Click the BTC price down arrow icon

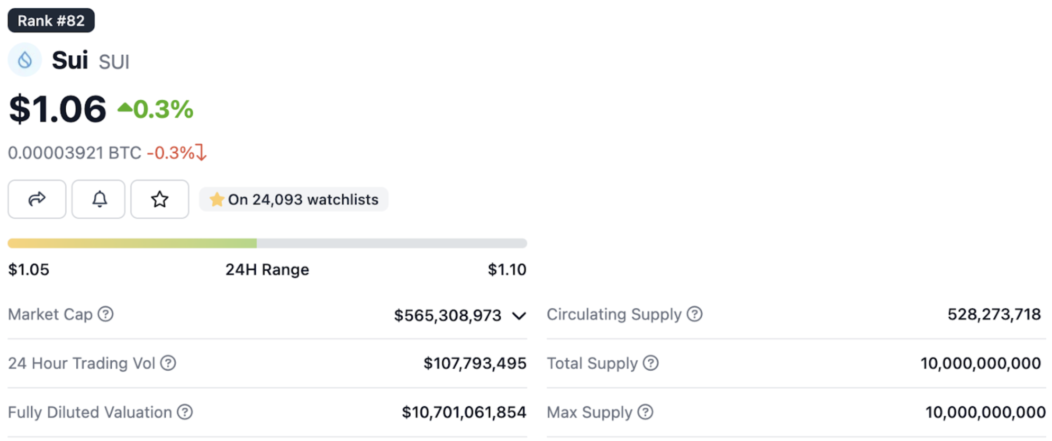201,153
